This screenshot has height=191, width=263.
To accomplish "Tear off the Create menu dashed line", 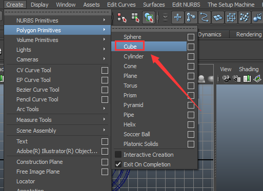I will coord(57,12).
